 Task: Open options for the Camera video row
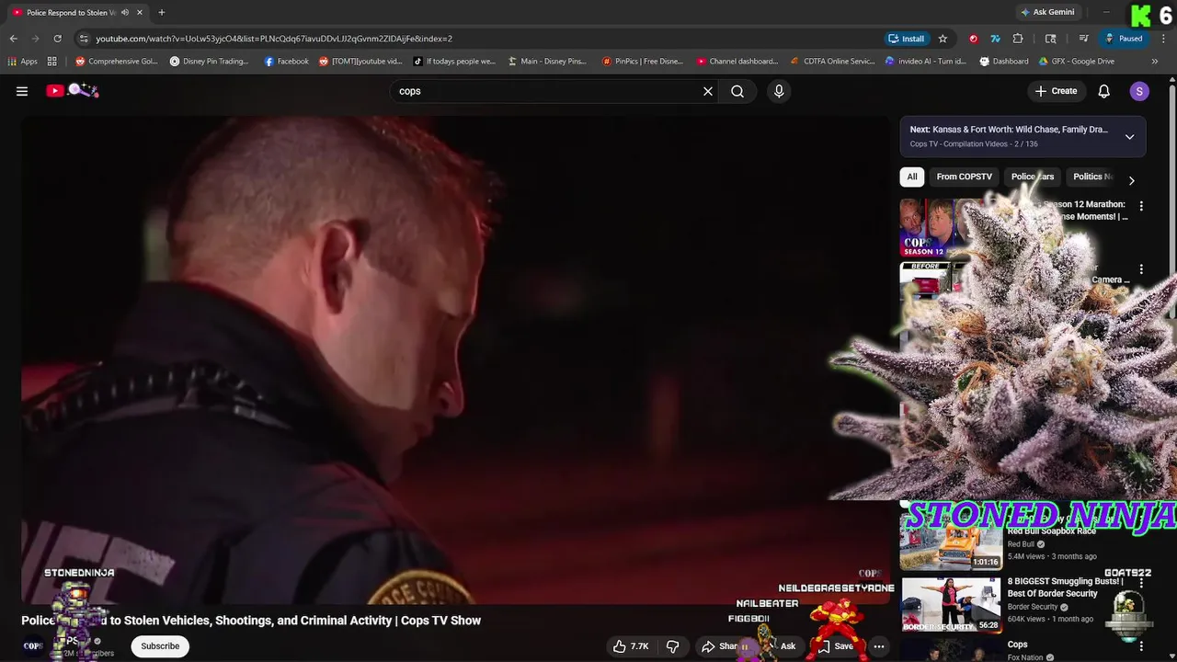(1141, 269)
